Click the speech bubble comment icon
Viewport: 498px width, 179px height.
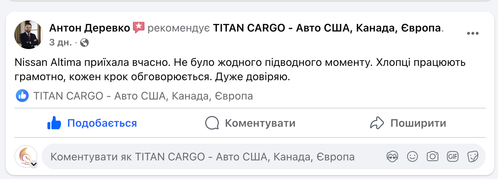212,124
